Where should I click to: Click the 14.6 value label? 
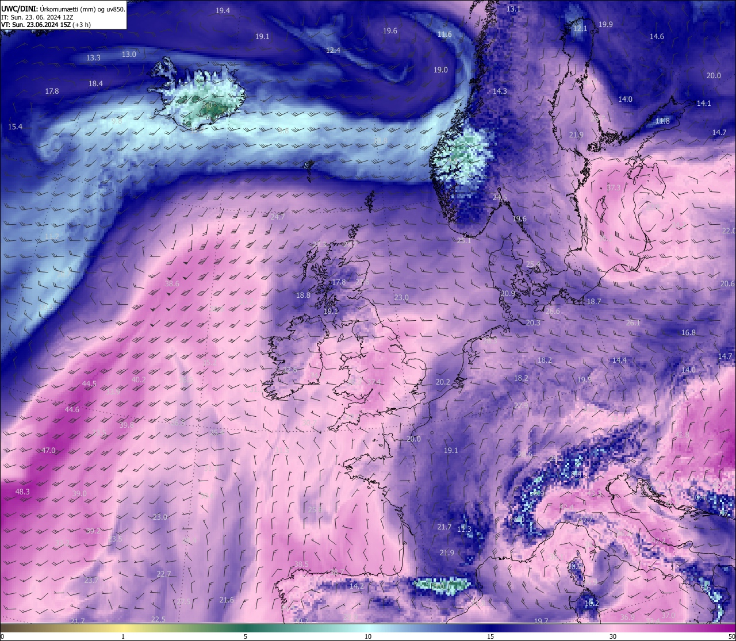(x=657, y=37)
